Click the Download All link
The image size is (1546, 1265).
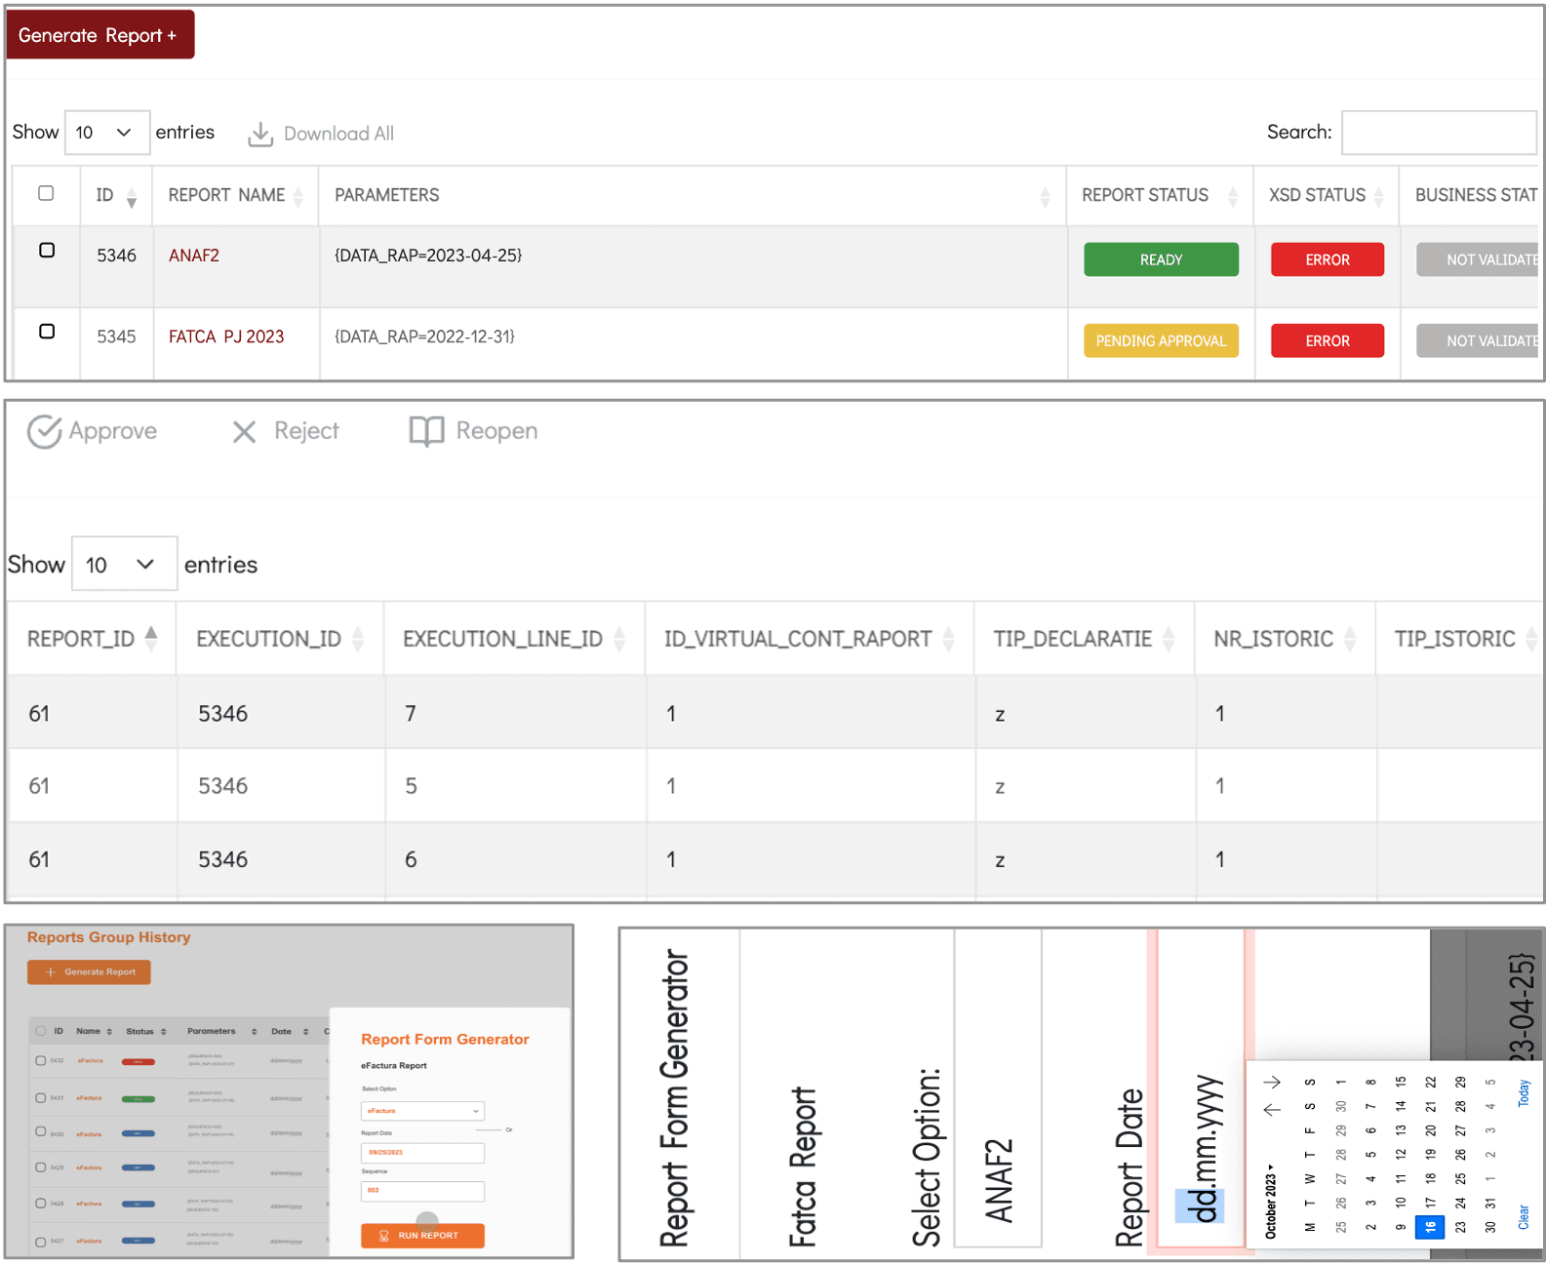click(322, 134)
